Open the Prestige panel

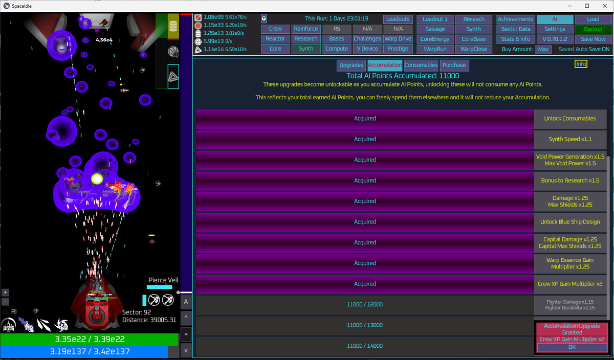pos(398,49)
